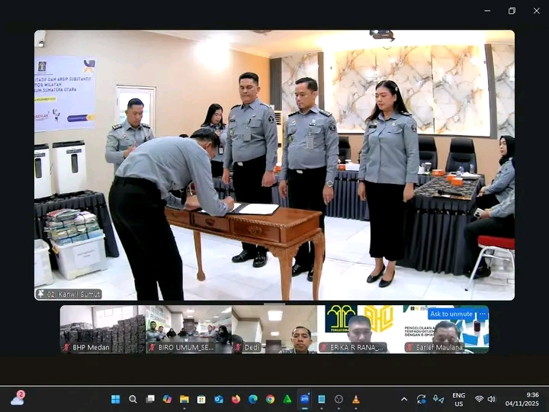Screen dimensions: 549x412
Task: Toggle Task View on the taskbar
Action: click(x=150, y=399)
